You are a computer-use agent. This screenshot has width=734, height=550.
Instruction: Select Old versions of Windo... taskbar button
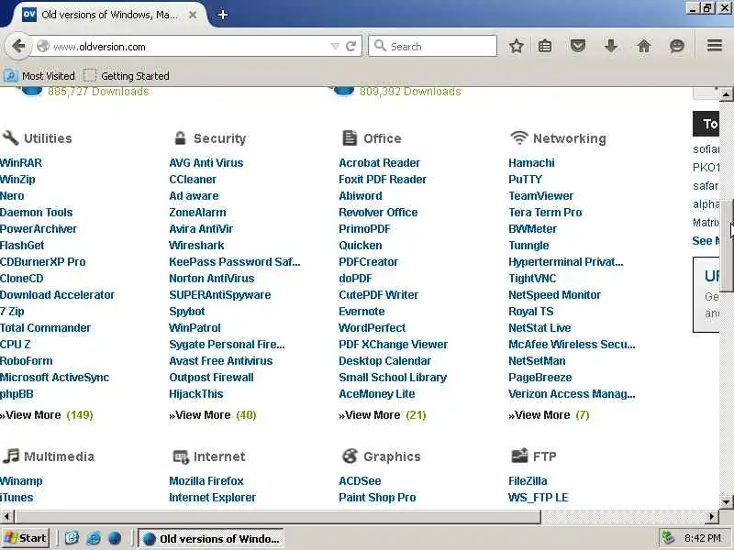[211, 539]
